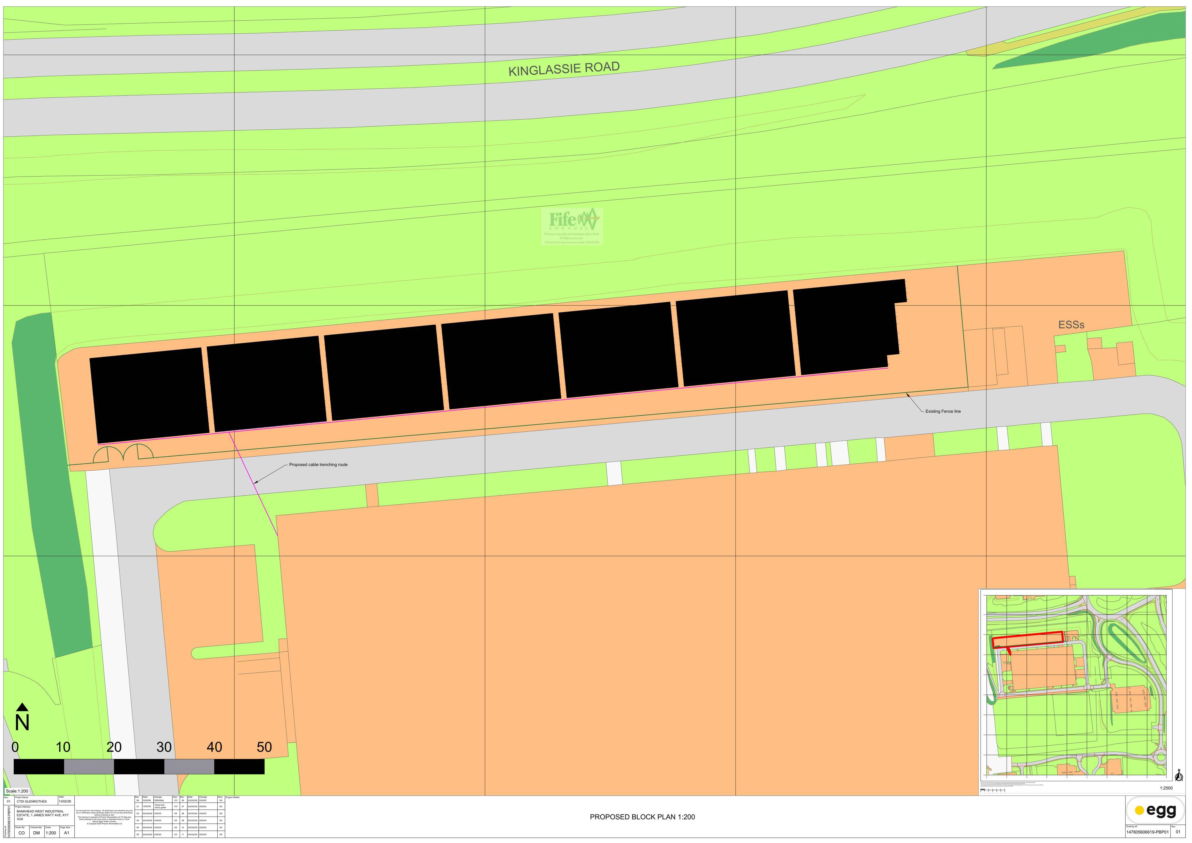Click the '1:2500' inset map scale label
1192x843 pixels.
tap(1166, 788)
